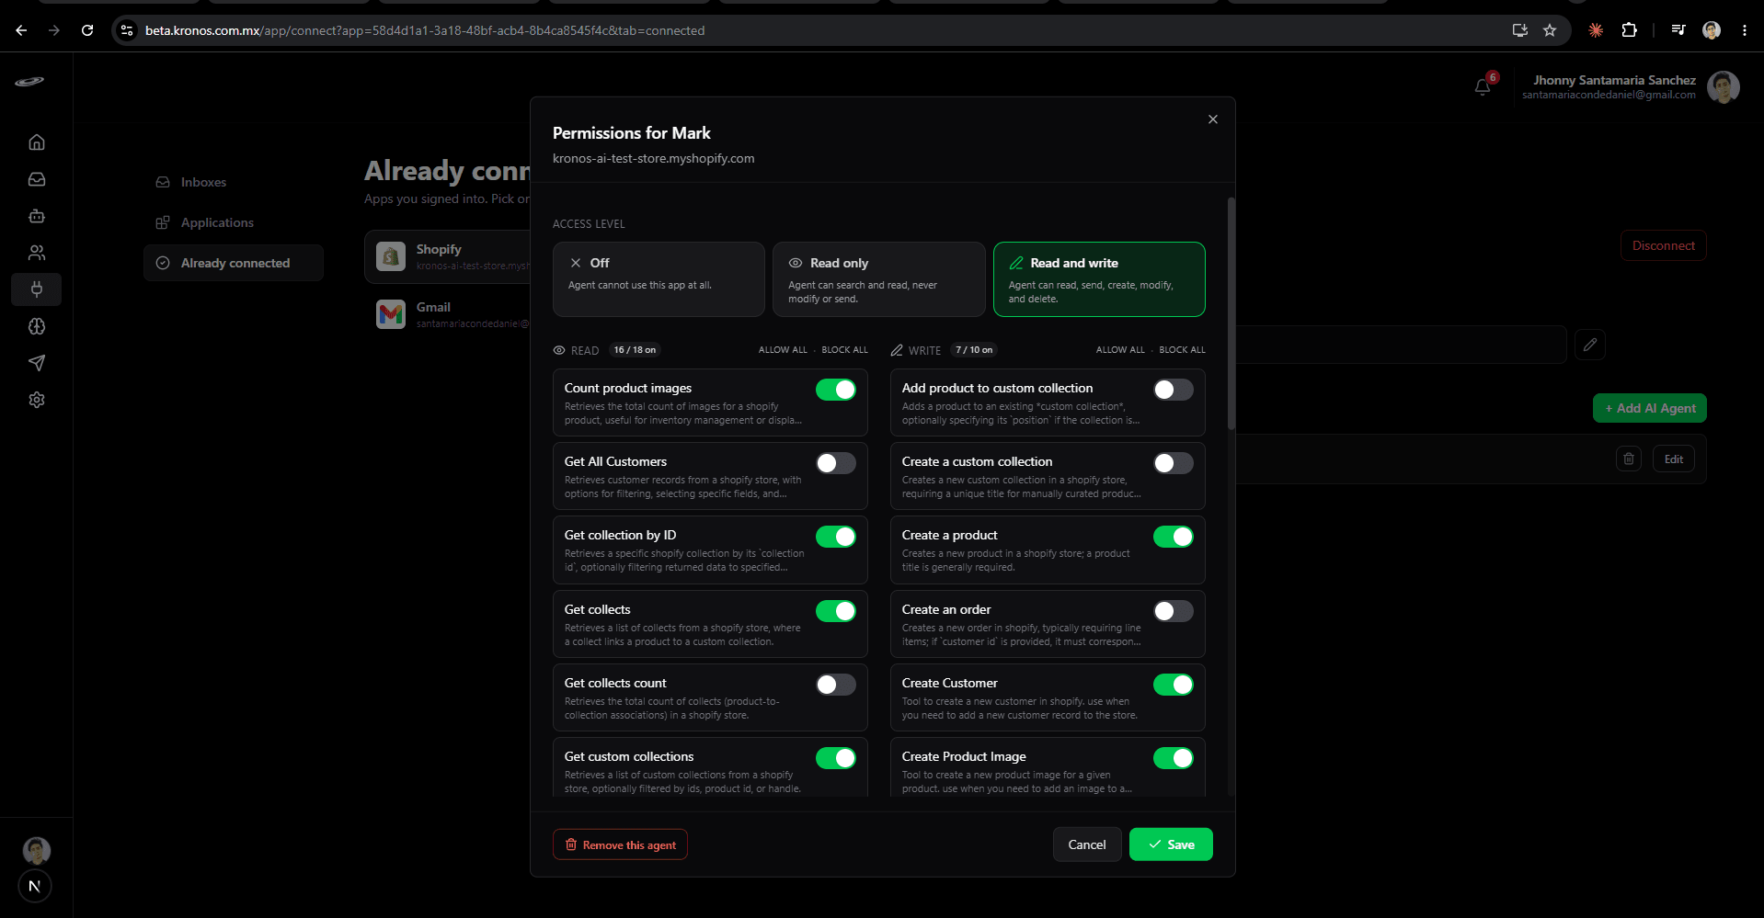This screenshot has height=918, width=1764.
Task: Open the Home icon in left sidebar
Action: coord(37,142)
